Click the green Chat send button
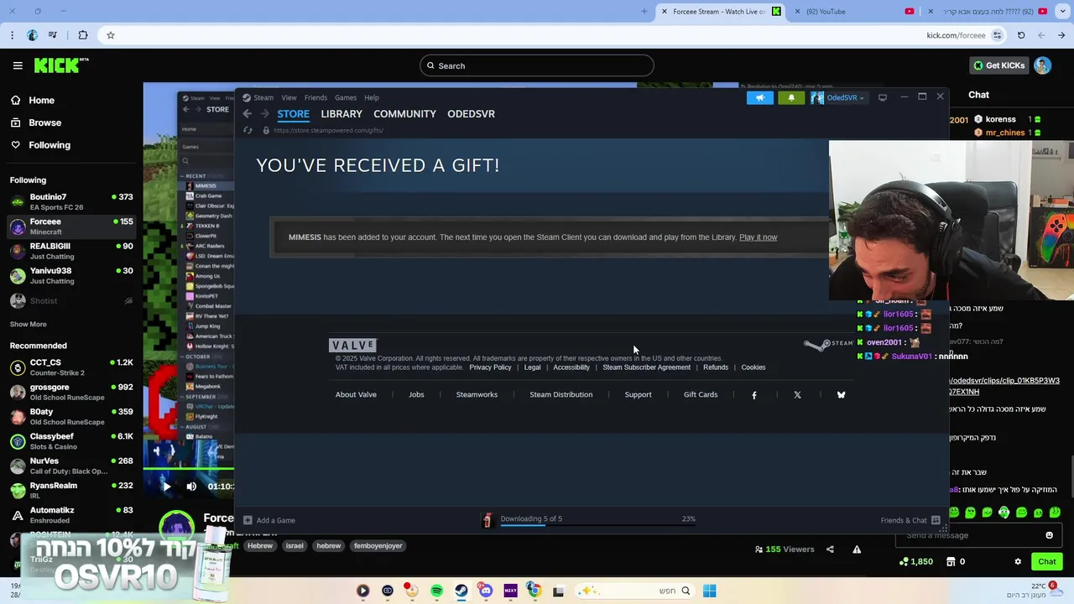The image size is (1074, 604). point(1047,561)
